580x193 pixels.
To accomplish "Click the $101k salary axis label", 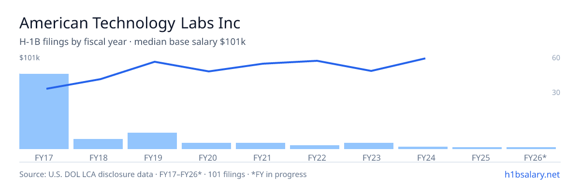I will 29,58.
